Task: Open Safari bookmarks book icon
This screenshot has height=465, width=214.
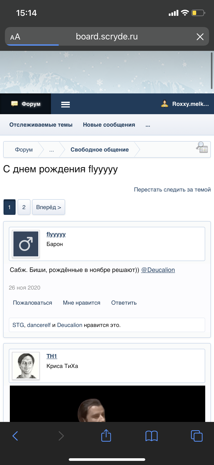Action: point(152,436)
